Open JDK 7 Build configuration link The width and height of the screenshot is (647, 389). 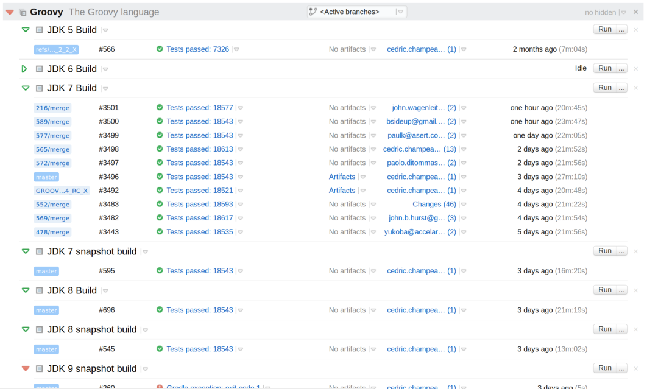72,88
